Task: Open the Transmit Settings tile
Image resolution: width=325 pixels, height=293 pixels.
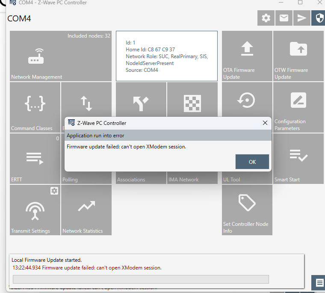Action: tap(35, 210)
